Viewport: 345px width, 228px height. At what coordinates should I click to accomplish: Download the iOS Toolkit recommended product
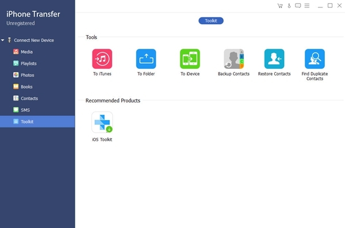point(102,122)
